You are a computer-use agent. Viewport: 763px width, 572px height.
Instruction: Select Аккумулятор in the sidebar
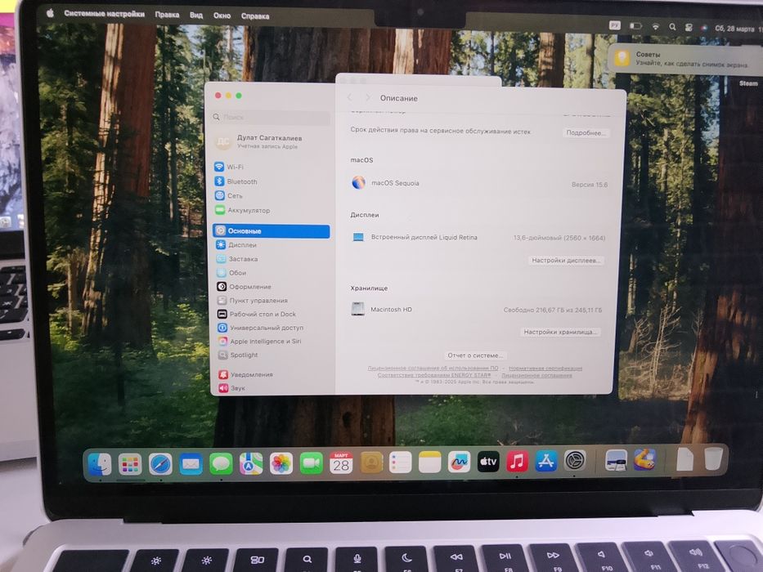242,210
